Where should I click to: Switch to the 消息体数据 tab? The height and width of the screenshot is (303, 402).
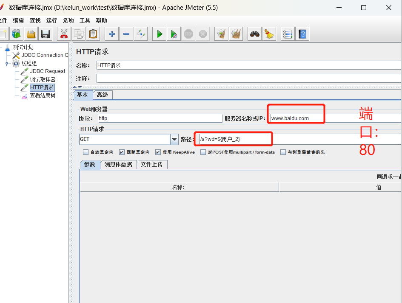[118, 164]
